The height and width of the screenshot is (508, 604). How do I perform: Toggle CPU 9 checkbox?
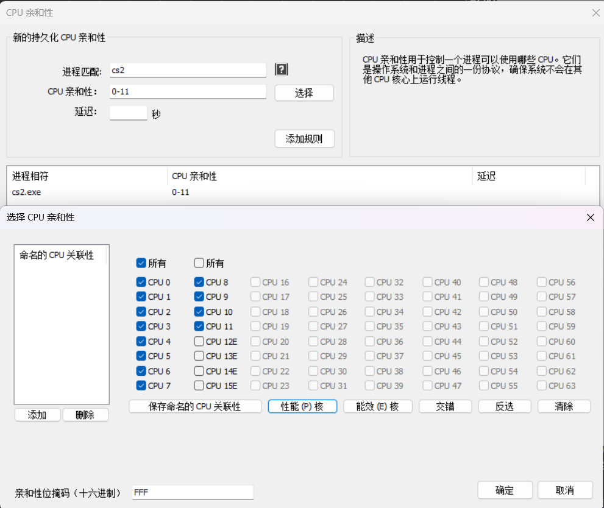coord(199,297)
